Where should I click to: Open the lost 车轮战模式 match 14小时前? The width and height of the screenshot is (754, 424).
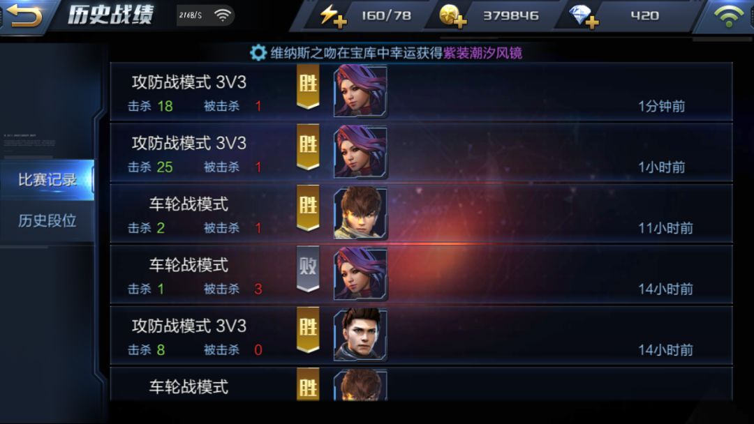[421, 274]
